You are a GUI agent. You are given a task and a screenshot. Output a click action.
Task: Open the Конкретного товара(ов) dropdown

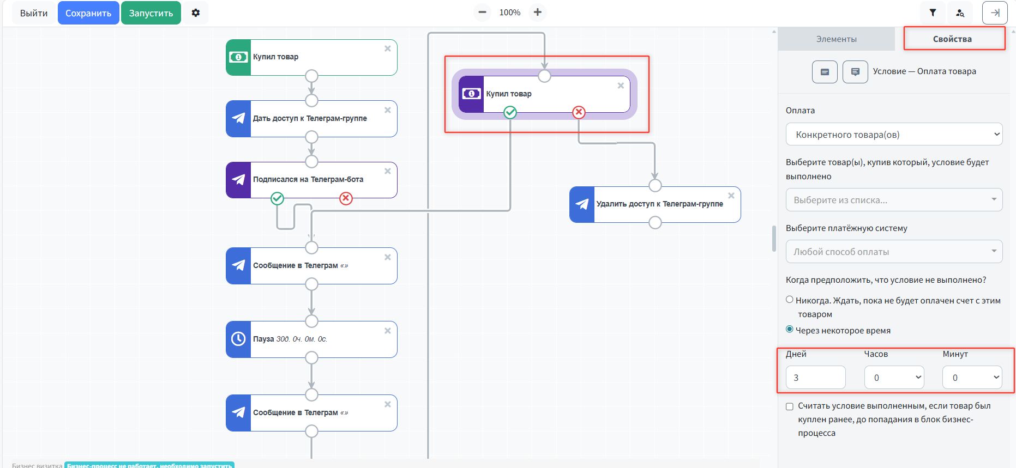[894, 135]
